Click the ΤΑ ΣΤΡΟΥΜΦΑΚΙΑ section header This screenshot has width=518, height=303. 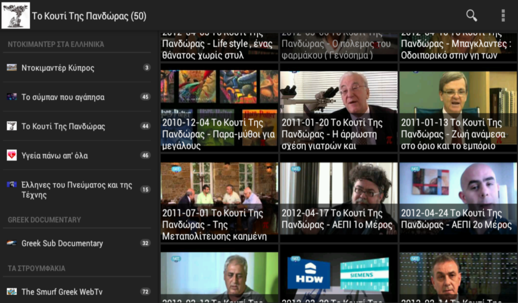[36, 268]
